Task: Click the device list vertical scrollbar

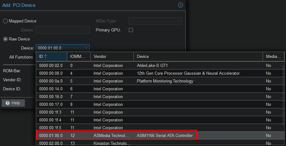Action: (283, 93)
